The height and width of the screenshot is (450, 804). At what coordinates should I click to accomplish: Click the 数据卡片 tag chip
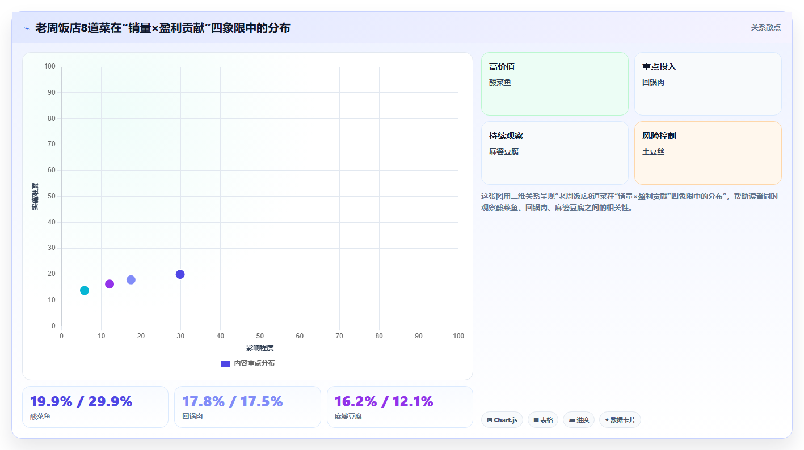click(620, 420)
